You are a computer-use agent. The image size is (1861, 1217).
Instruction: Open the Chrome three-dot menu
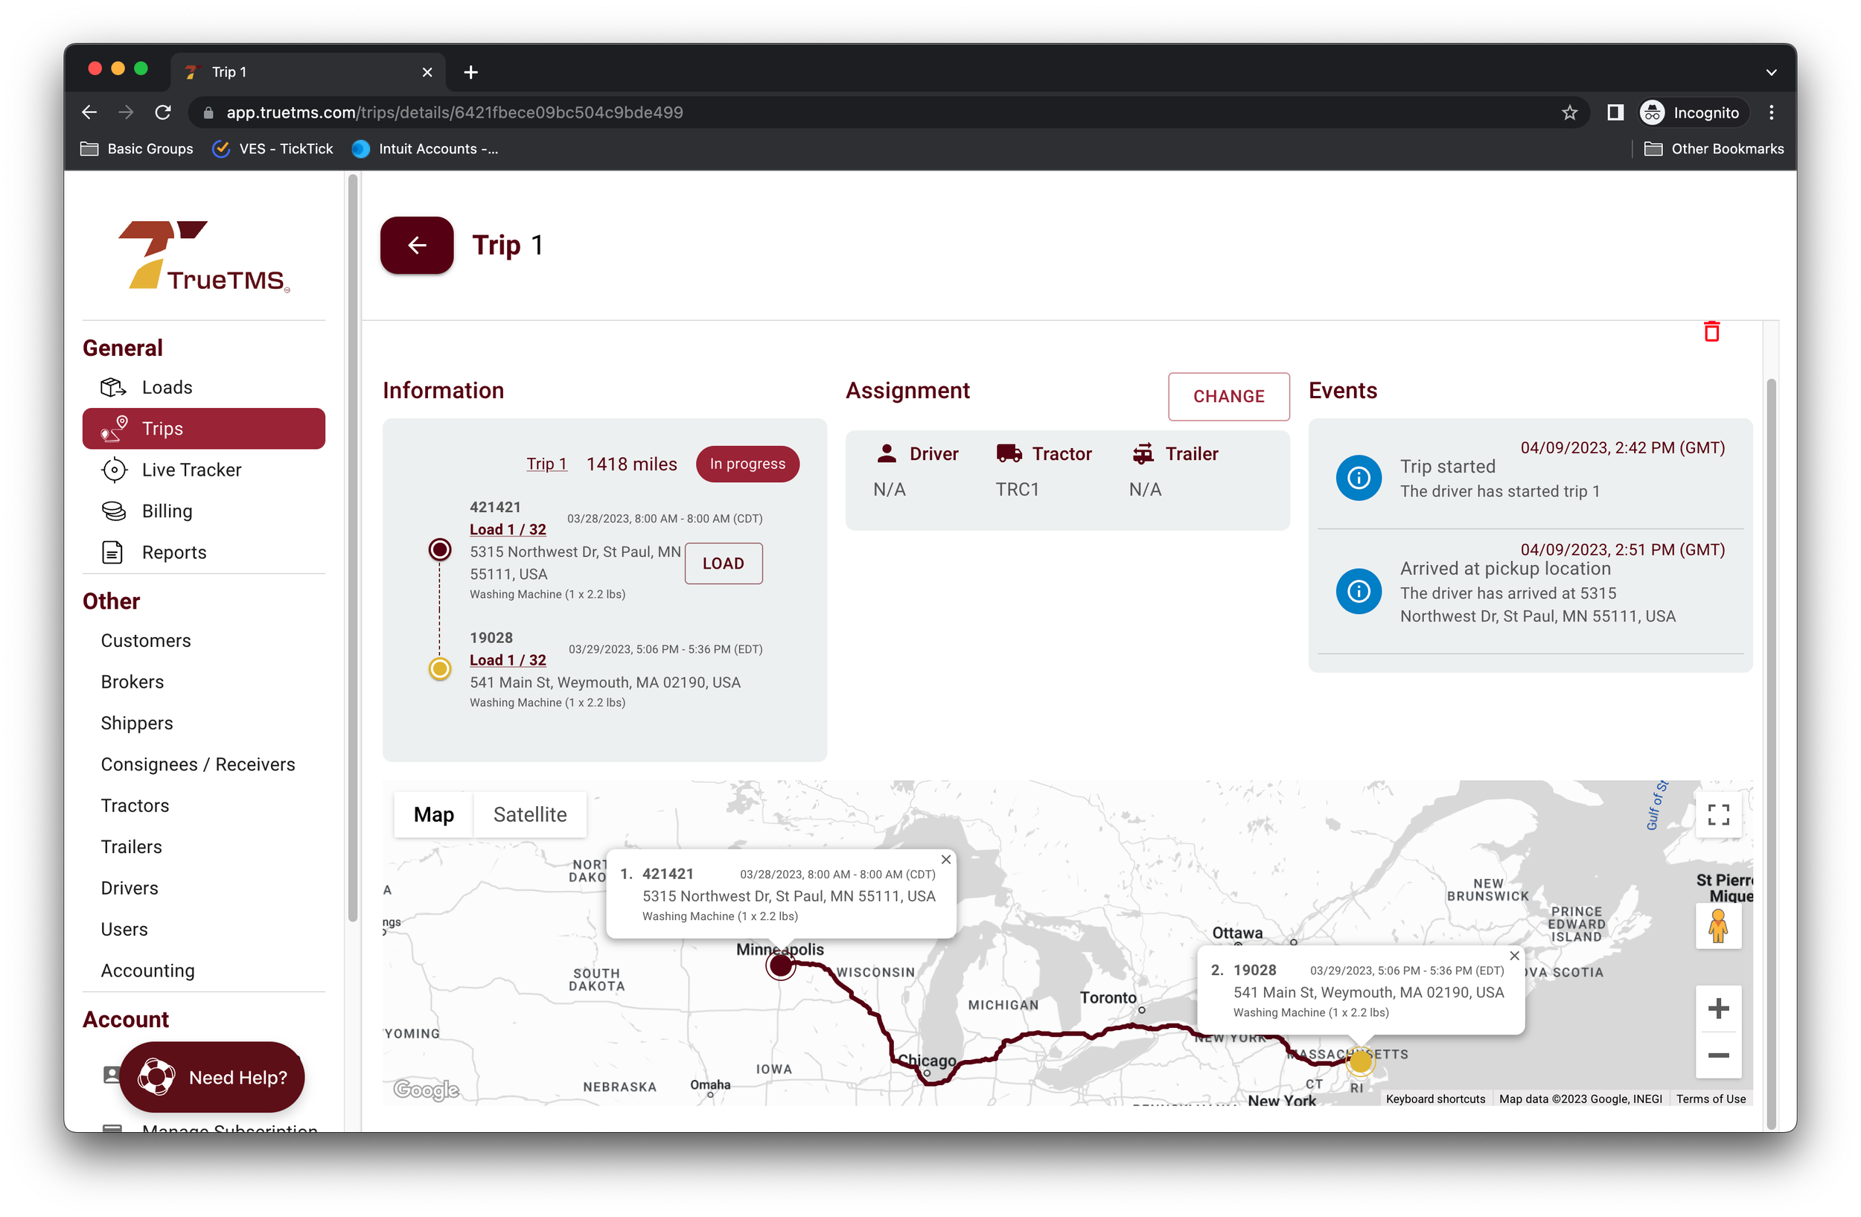tap(1771, 112)
